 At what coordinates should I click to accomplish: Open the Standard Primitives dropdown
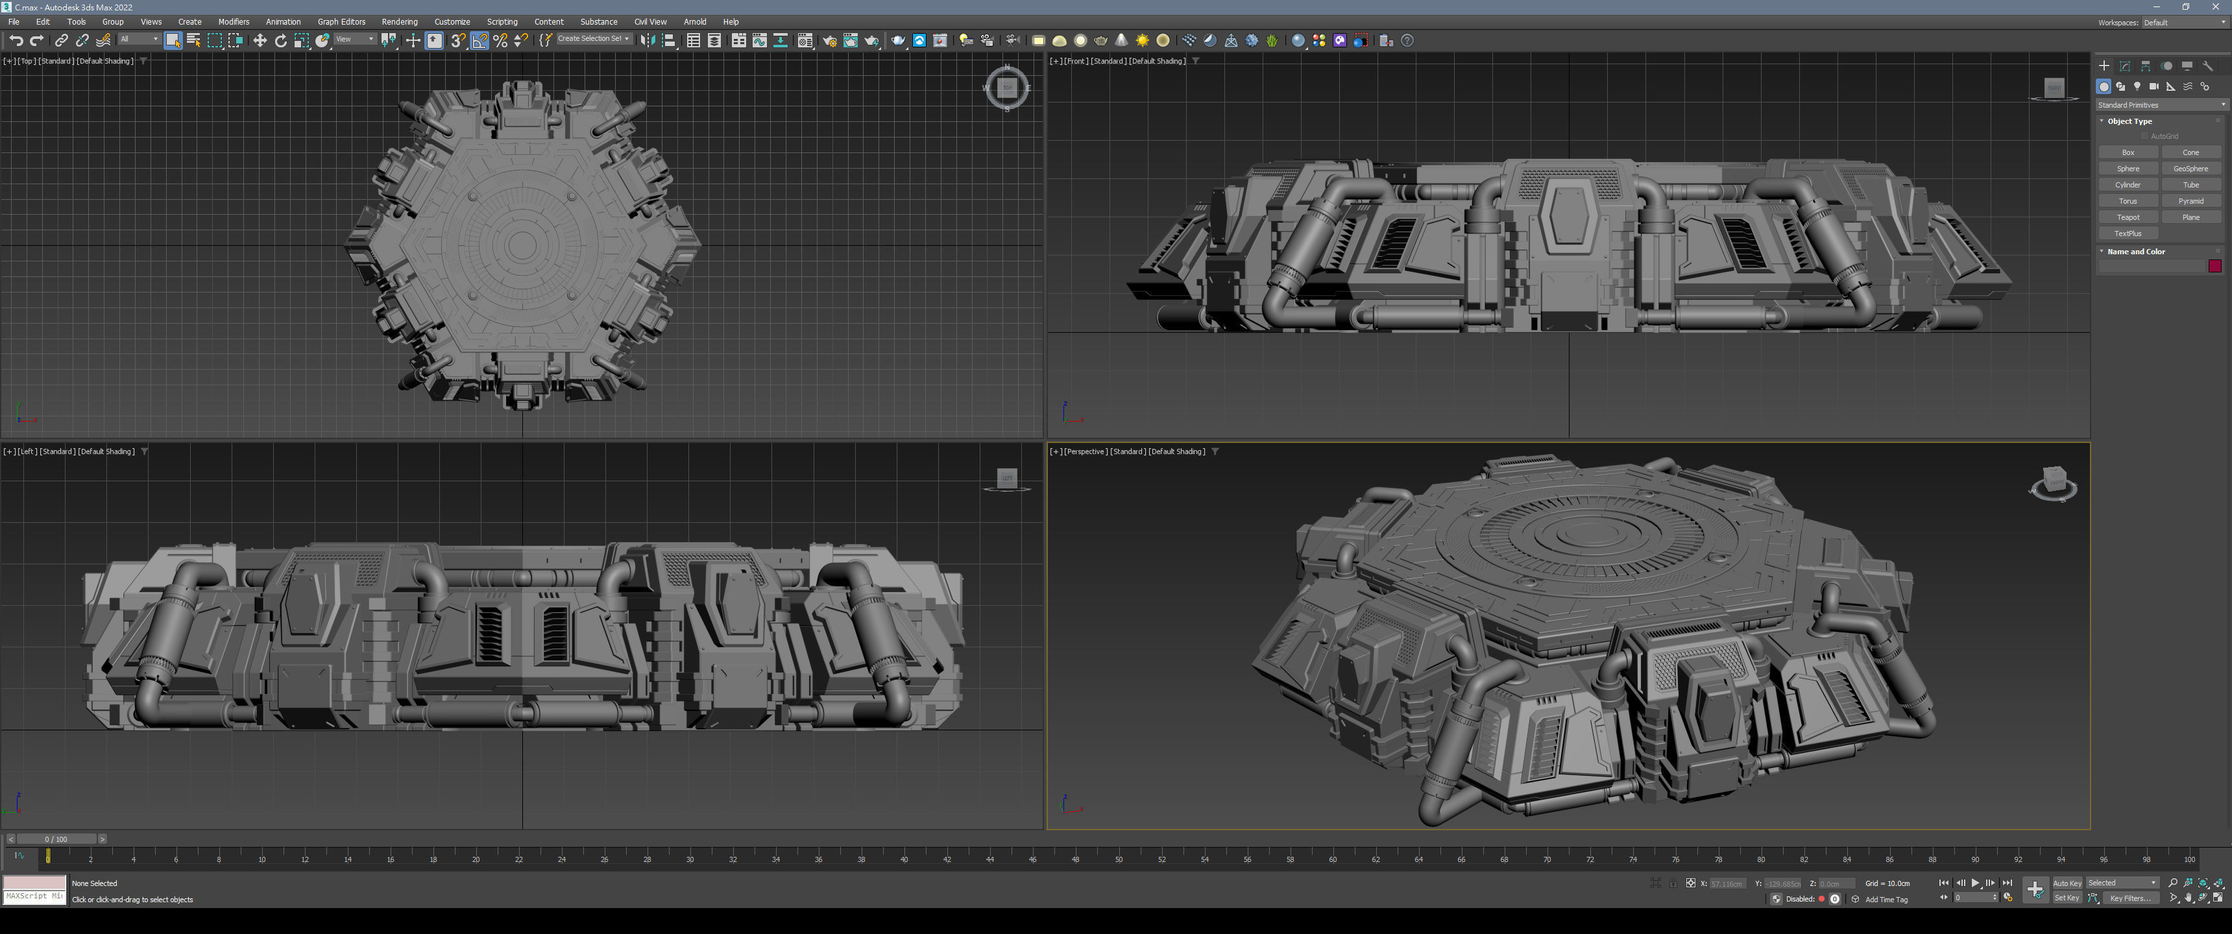(2161, 105)
